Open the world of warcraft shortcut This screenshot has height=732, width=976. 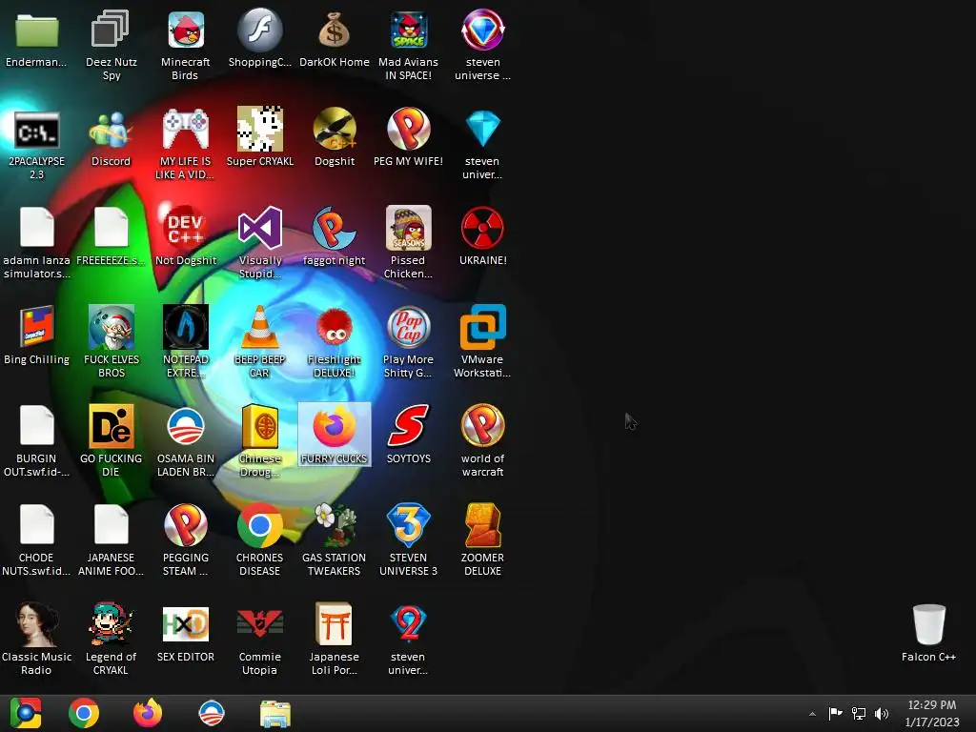pyautogui.click(x=482, y=426)
